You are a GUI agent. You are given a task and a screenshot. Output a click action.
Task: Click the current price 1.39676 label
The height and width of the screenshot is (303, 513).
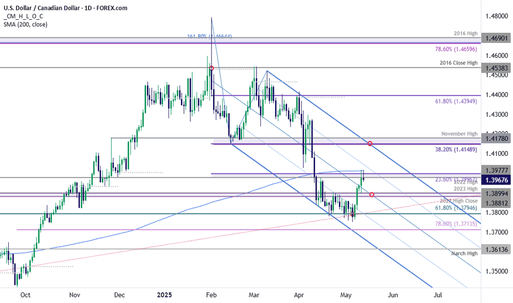[x=496, y=180]
